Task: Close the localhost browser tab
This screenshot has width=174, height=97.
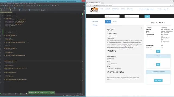Action: coord(100,3)
